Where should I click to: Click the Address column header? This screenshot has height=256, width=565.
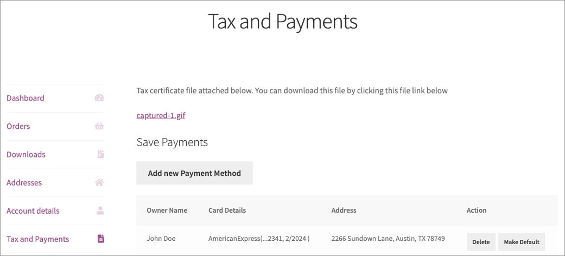click(344, 211)
